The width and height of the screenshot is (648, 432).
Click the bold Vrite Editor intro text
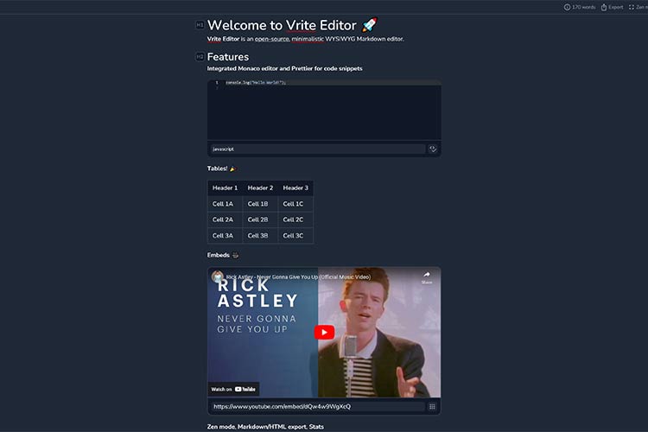point(223,39)
